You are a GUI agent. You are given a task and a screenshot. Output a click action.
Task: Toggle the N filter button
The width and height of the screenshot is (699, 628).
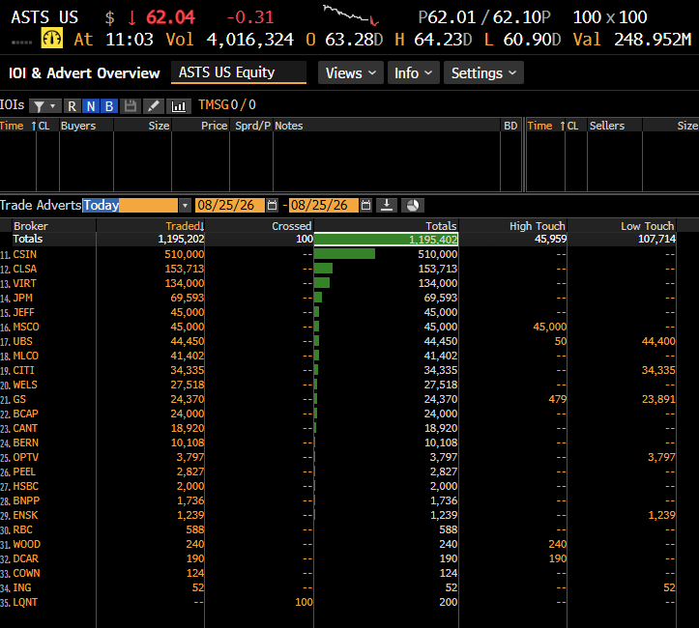[91, 106]
